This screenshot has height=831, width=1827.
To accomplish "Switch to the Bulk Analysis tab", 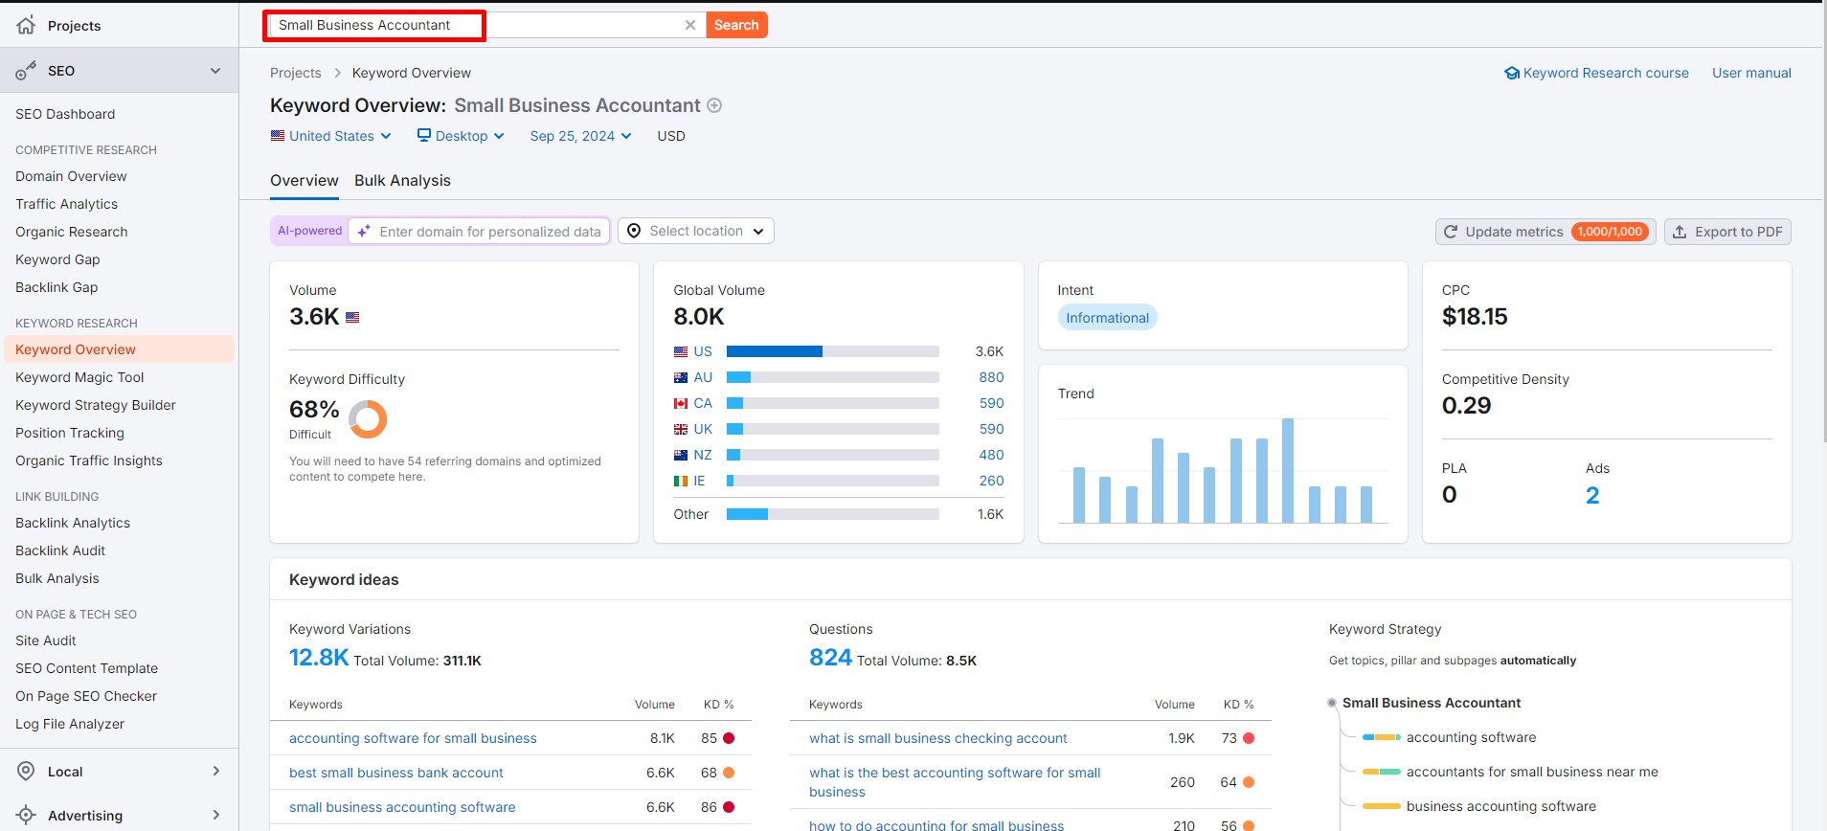I will point(402,180).
